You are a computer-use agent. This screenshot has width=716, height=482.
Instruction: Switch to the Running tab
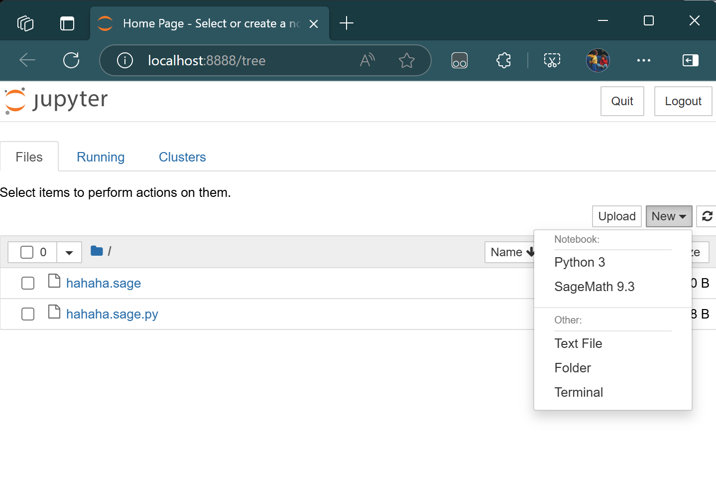click(101, 157)
